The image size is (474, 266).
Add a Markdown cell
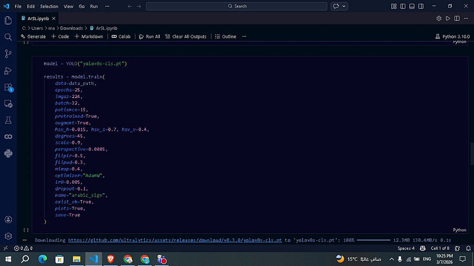tap(89, 36)
